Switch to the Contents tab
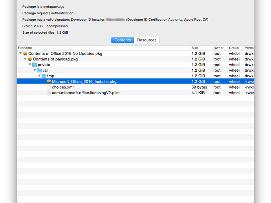Image resolution: width=271 pixels, height=203 pixels. coord(123,40)
